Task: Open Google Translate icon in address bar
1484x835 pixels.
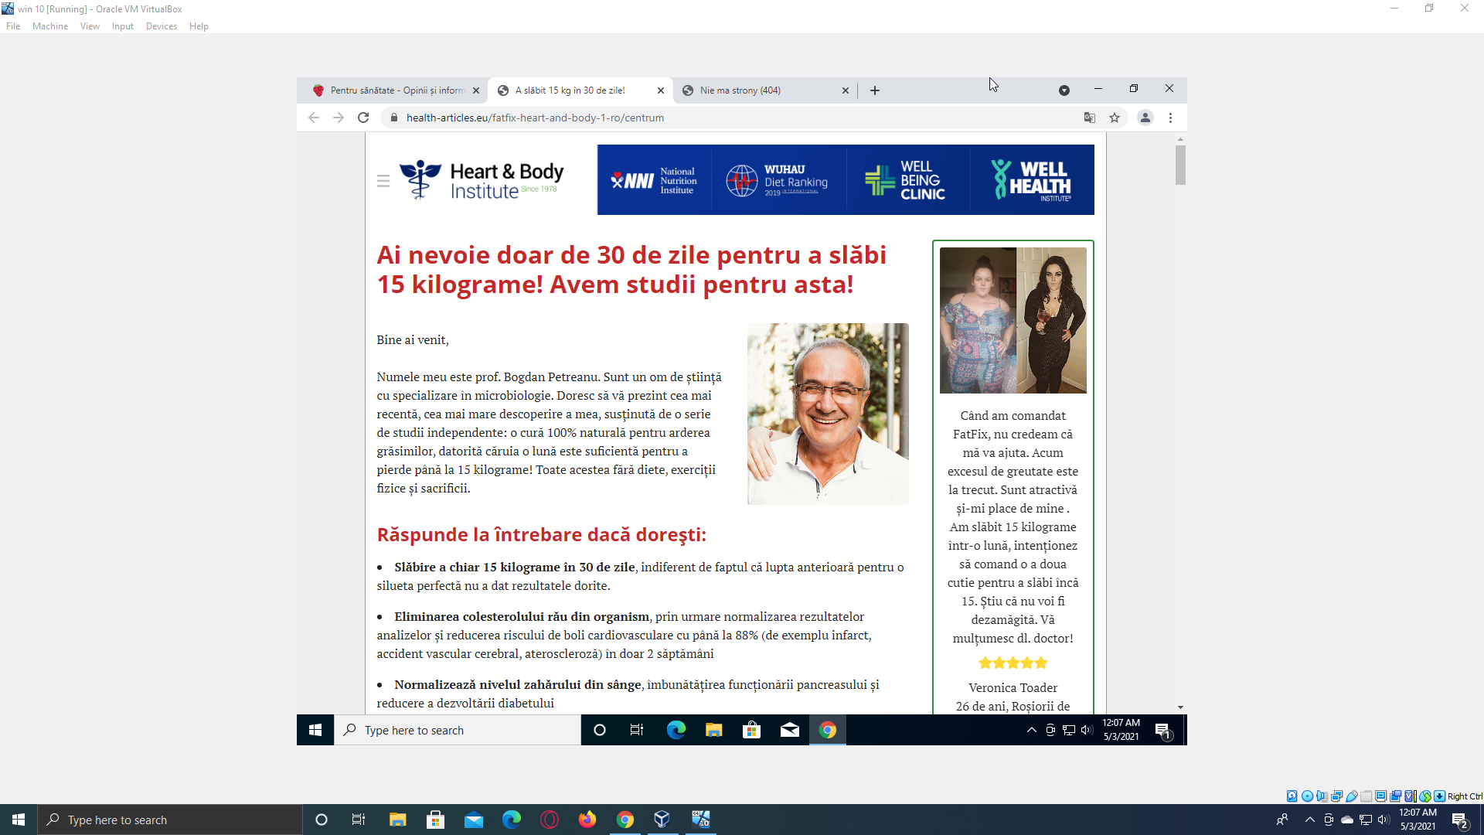Action: 1090,118
